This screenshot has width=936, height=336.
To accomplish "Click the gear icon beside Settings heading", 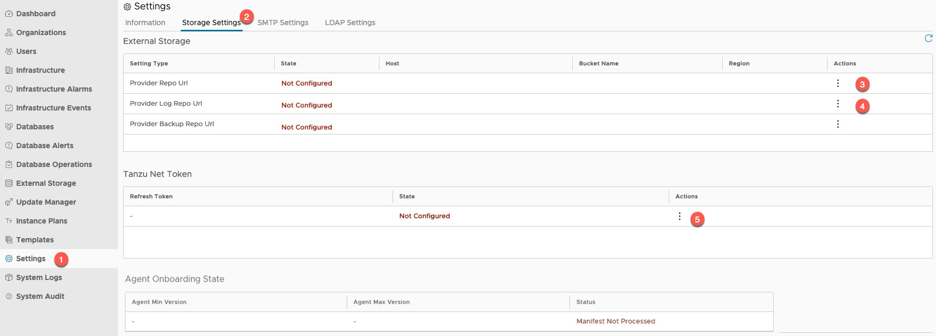I will click(127, 7).
